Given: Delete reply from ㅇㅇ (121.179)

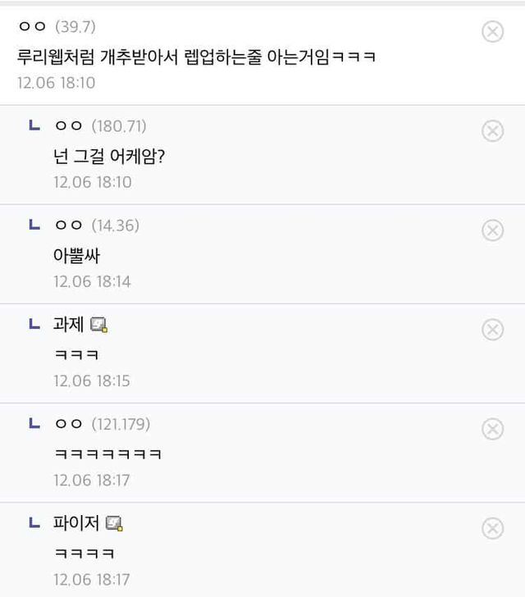Looking at the screenshot, I should 492,429.
